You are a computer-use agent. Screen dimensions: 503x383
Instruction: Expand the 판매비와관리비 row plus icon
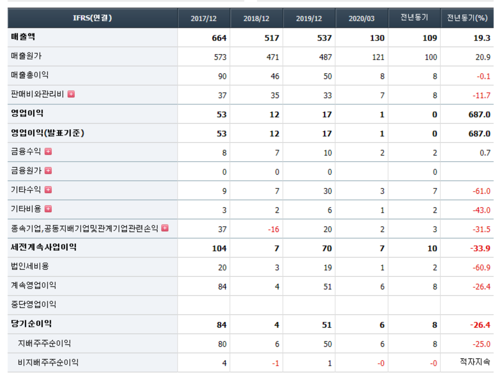[x=71, y=94]
